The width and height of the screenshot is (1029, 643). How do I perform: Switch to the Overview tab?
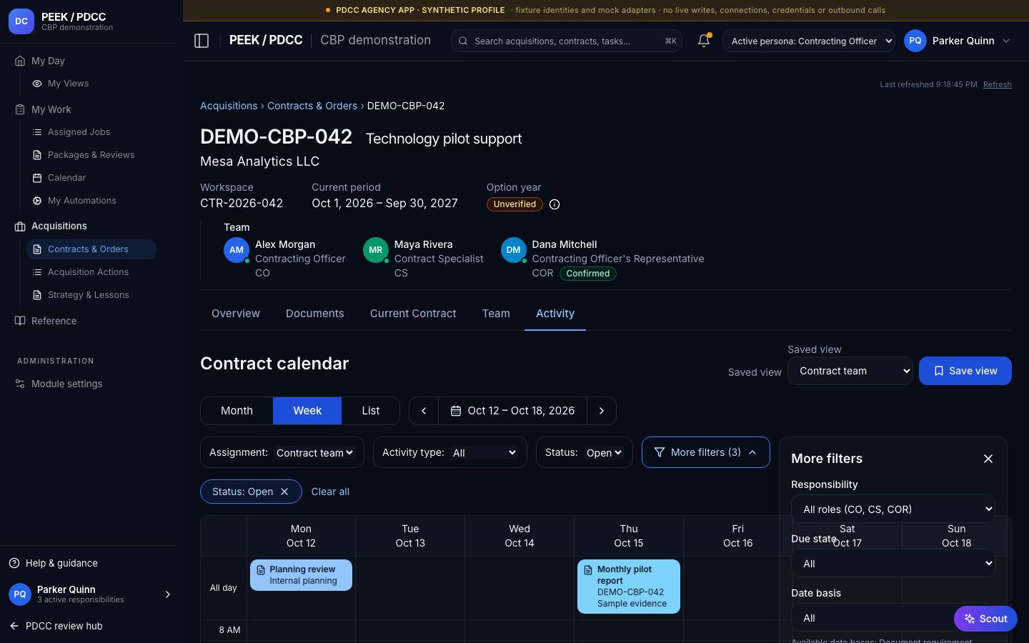coord(236,314)
